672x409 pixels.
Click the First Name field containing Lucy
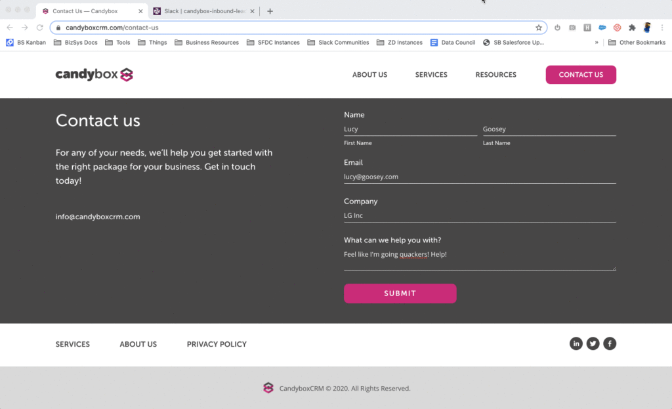410,129
